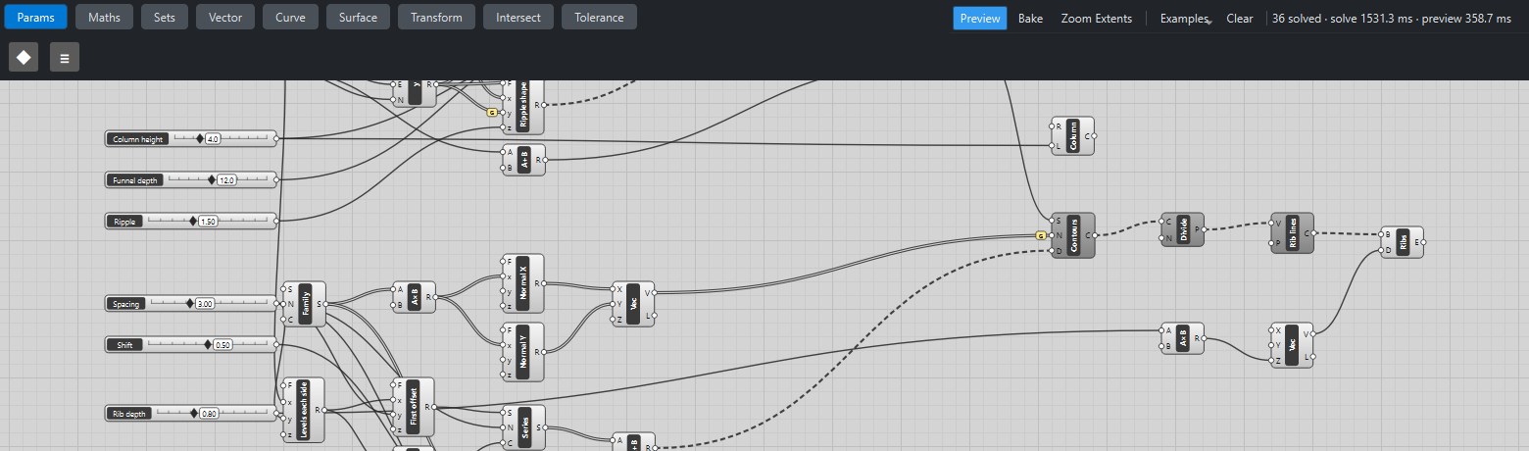Click the 0.80 value on Rib depth

click(x=209, y=414)
